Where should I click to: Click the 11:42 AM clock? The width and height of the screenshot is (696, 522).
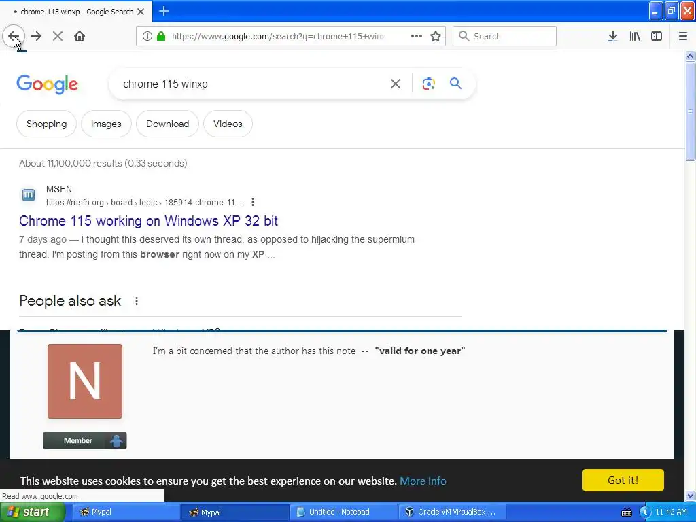(x=671, y=512)
